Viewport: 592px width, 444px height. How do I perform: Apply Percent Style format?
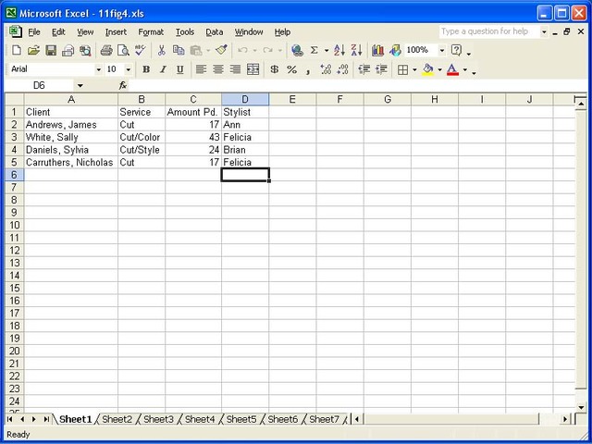pyautogui.click(x=291, y=69)
